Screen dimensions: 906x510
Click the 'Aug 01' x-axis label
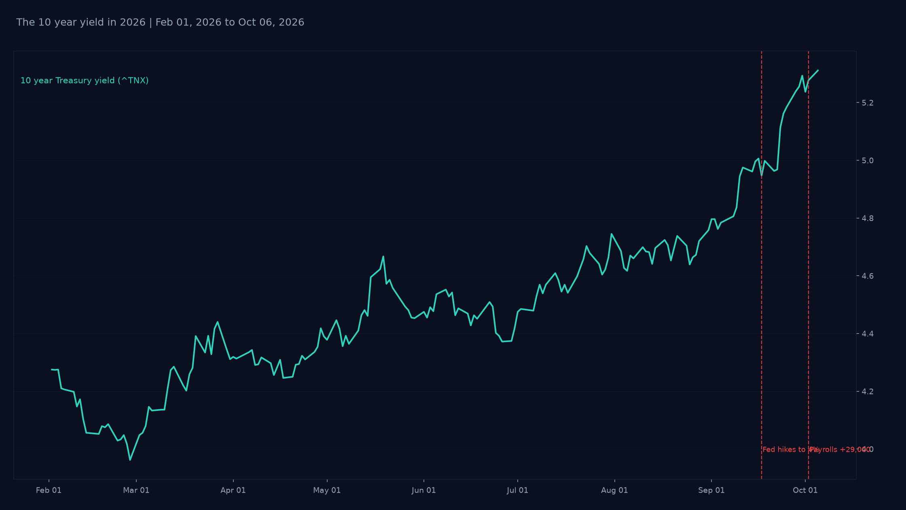tap(615, 490)
